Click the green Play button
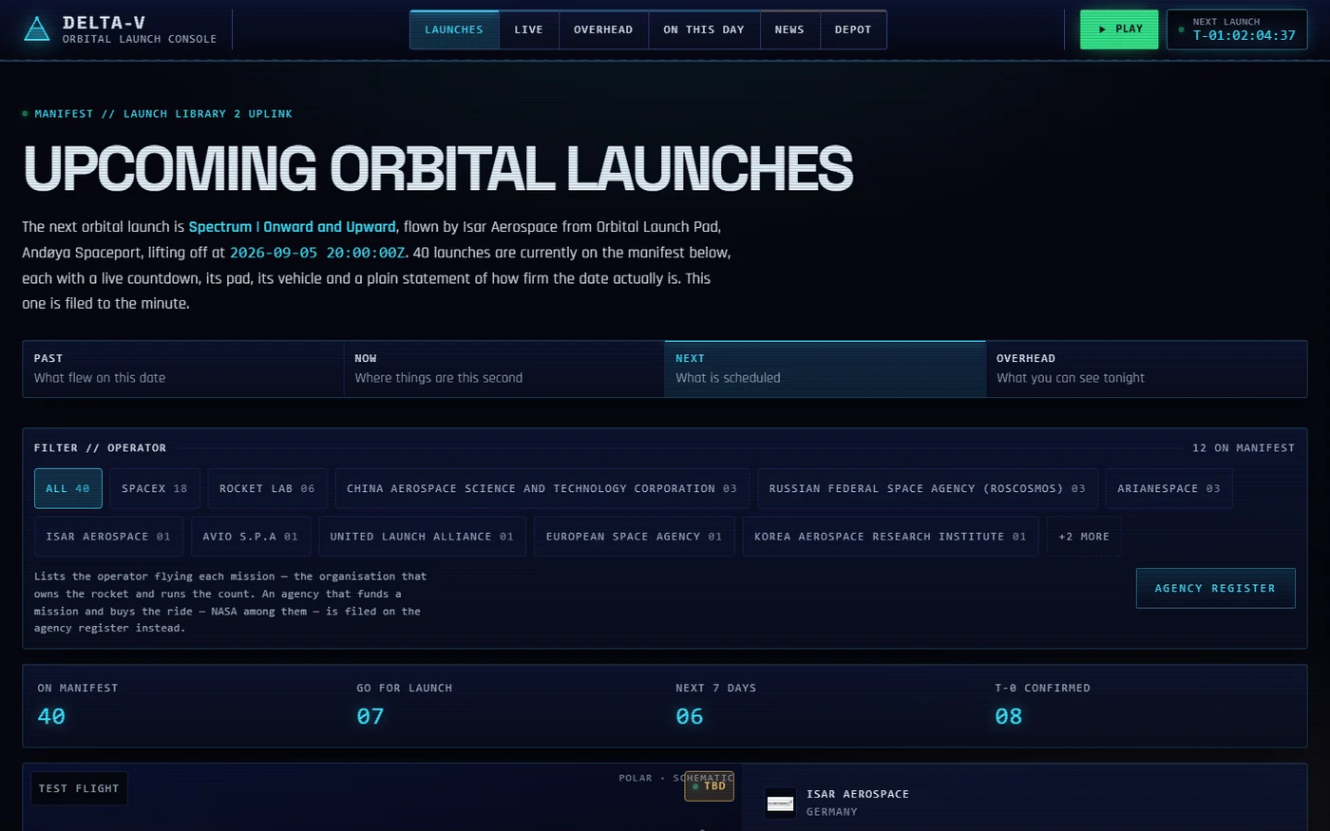The image size is (1330, 831). click(x=1119, y=29)
